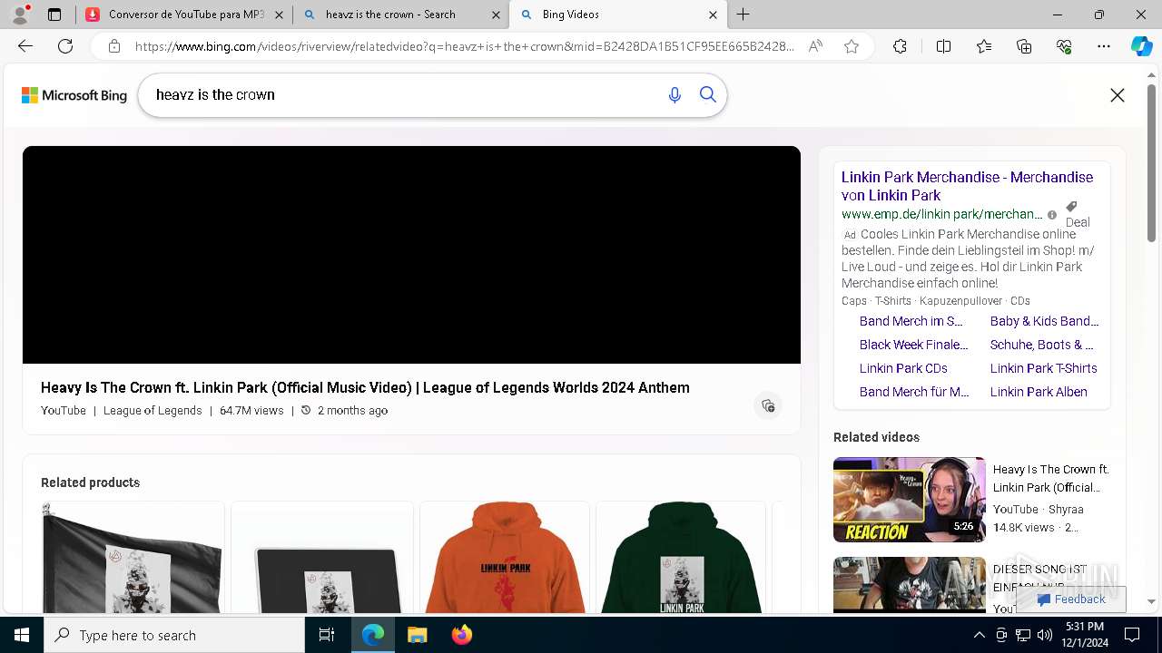
Task: Open the notifications center icon
Action: coord(1132,635)
